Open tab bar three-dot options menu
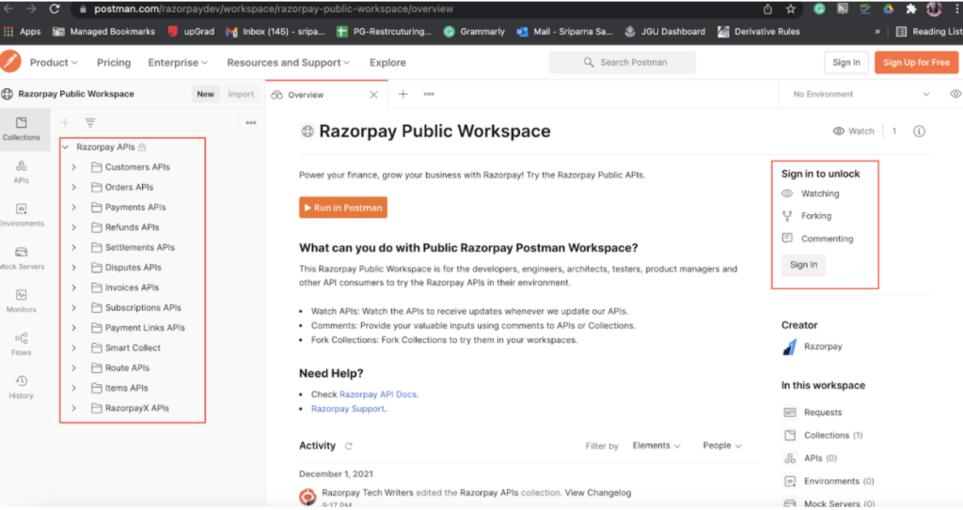Image resolution: width=963 pixels, height=510 pixels. pos(429,94)
